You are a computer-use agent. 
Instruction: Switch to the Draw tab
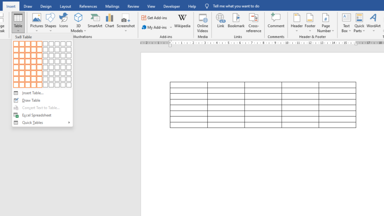tap(28, 6)
